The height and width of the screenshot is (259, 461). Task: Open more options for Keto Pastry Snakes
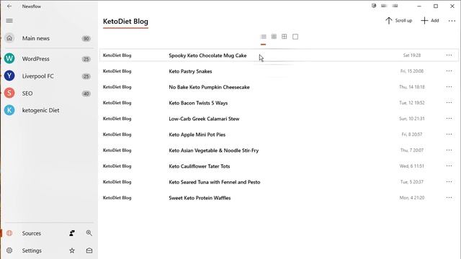pyautogui.click(x=449, y=71)
